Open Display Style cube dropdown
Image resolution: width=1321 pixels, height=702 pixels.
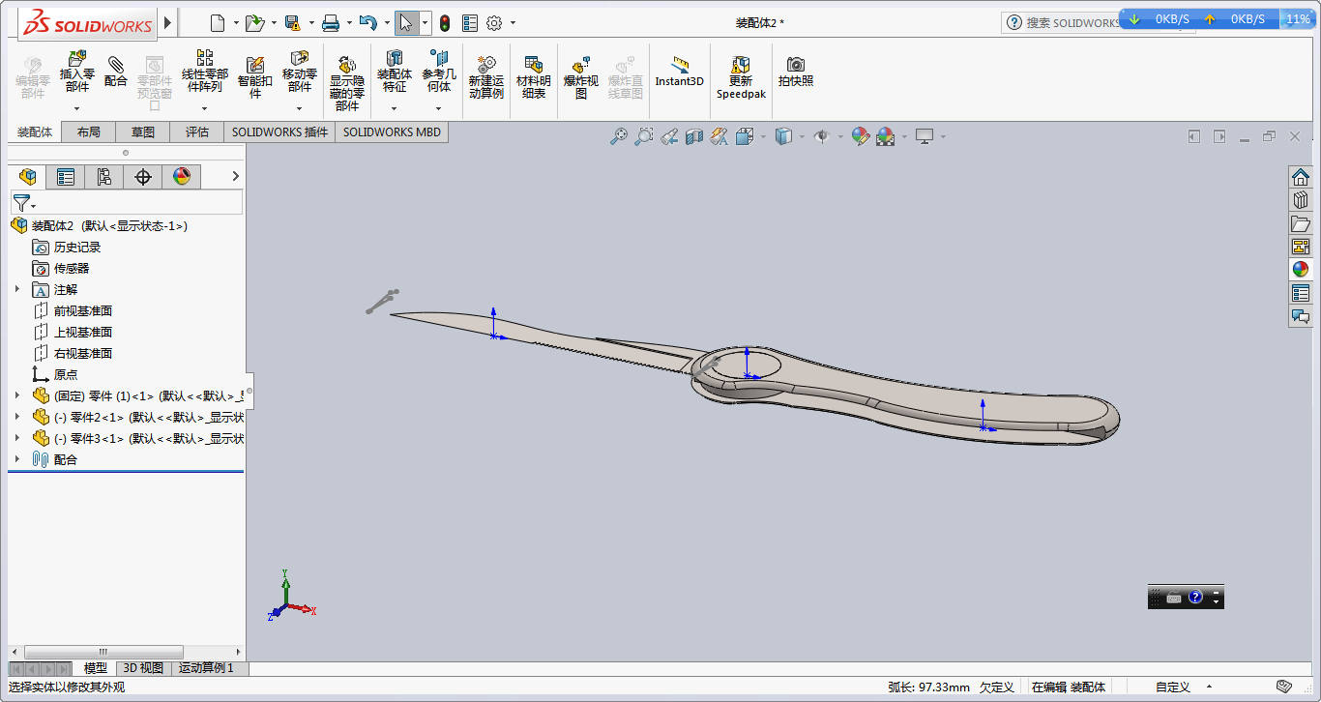tap(802, 137)
